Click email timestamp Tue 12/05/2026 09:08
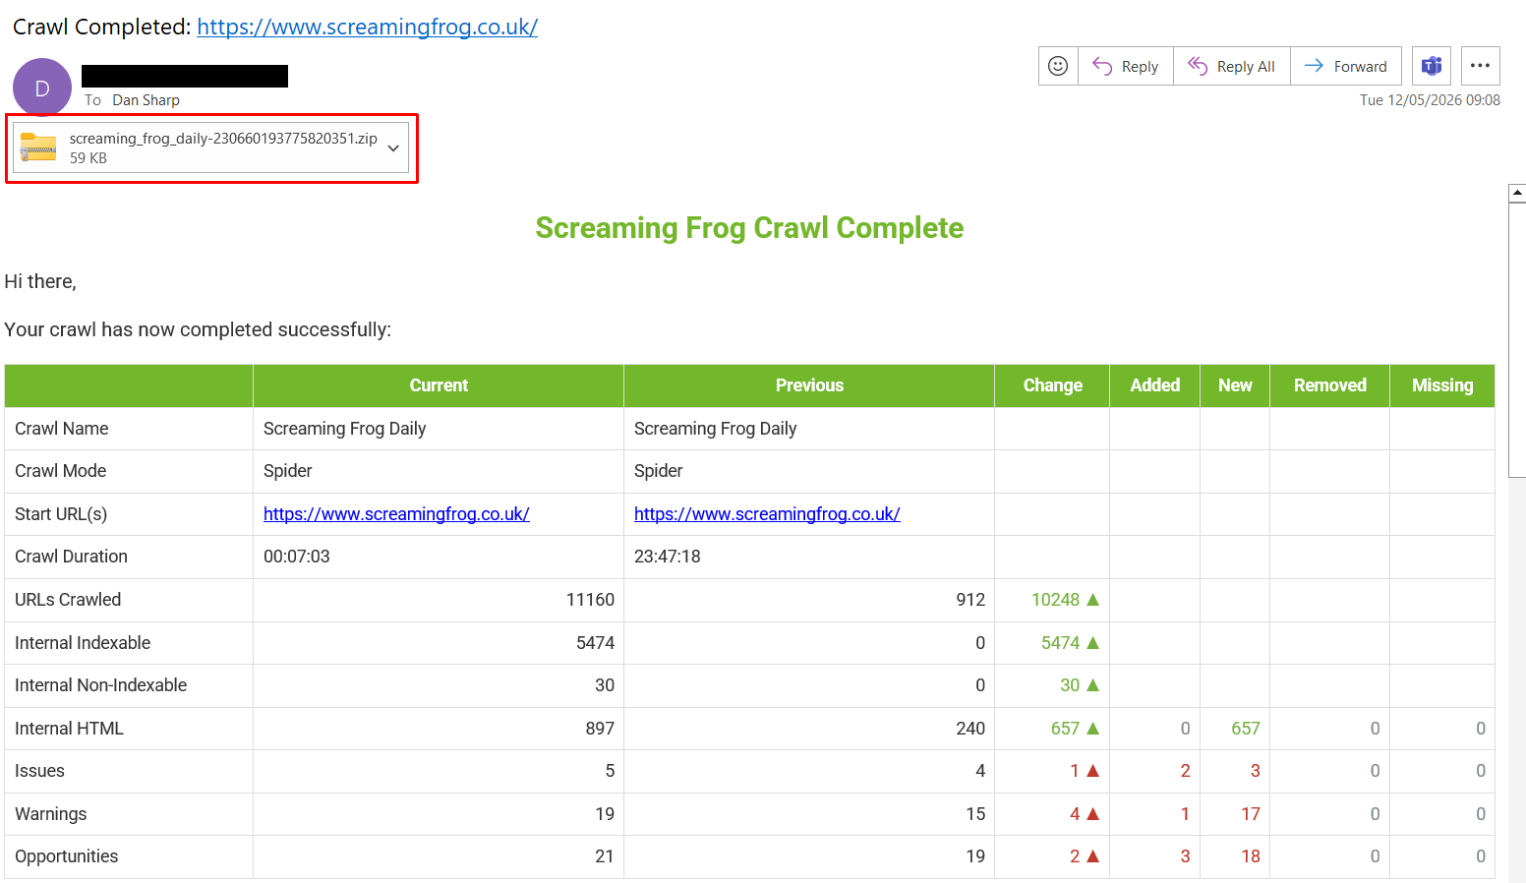1526x883 pixels. point(1430,100)
